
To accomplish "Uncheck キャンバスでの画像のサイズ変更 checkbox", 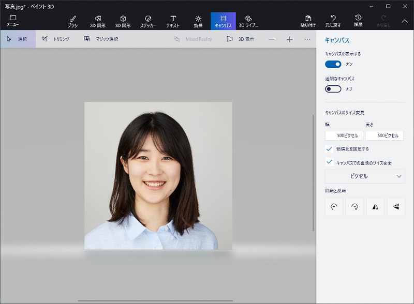I will pyautogui.click(x=329, y=162).
